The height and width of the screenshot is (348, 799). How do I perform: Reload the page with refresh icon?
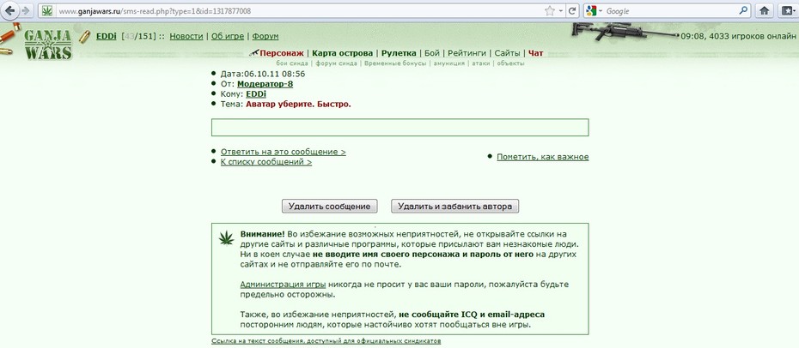tap(572, 10)
